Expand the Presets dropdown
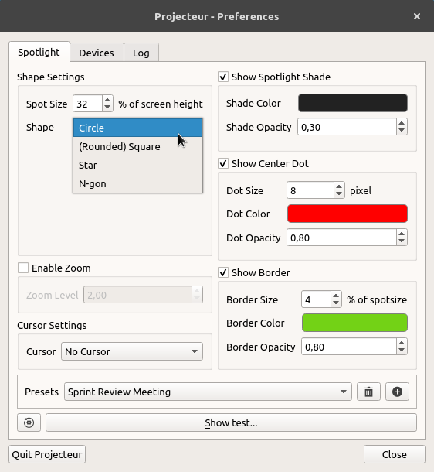 coord(208,392)
